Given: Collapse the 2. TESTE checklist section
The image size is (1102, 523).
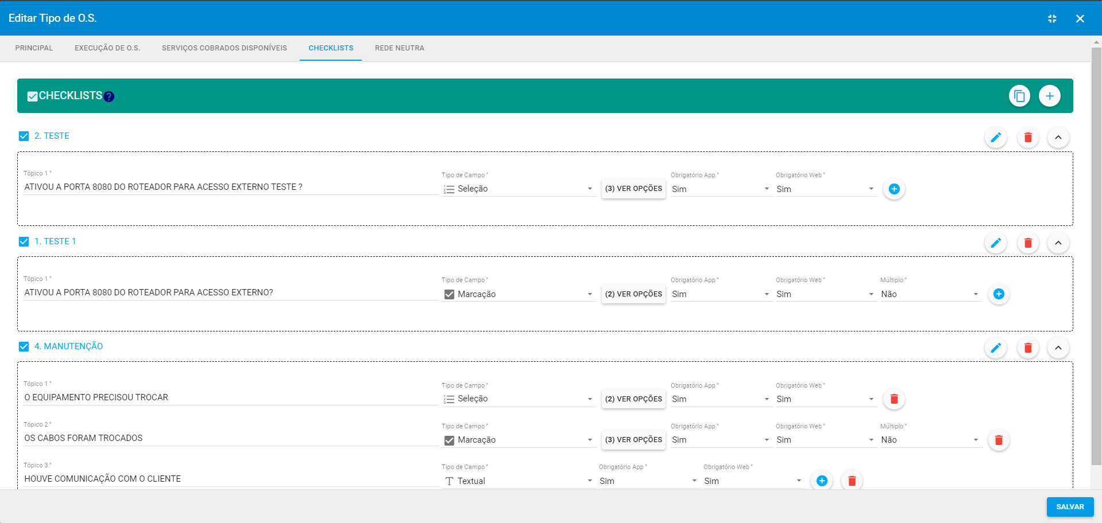Looking at the screenshot, I should (x=1058, y=137).
